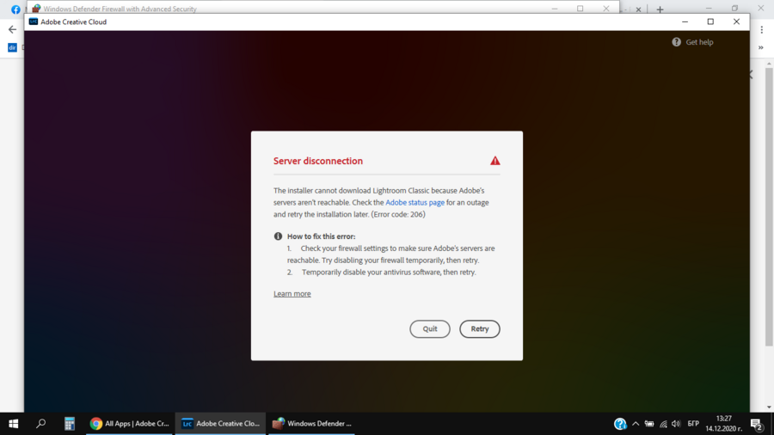774x435 pixels.
Task: Click the Quit button
Action: click(x=429, y=329)
